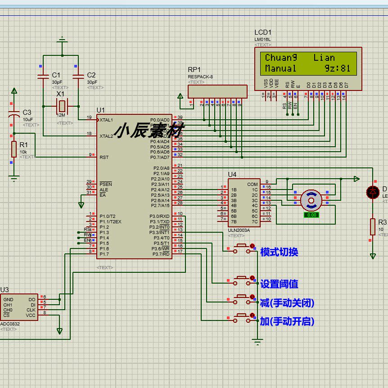Click the ADC0832 label under U3

click(x=10, y=324)
